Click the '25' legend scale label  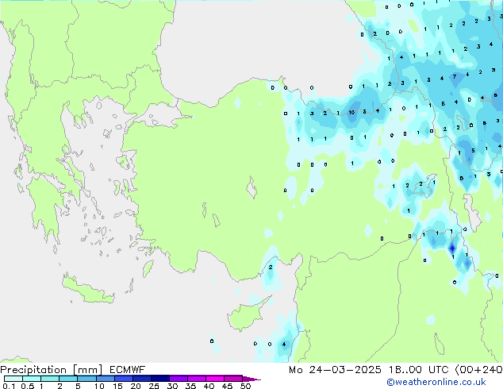click(154, 386)
